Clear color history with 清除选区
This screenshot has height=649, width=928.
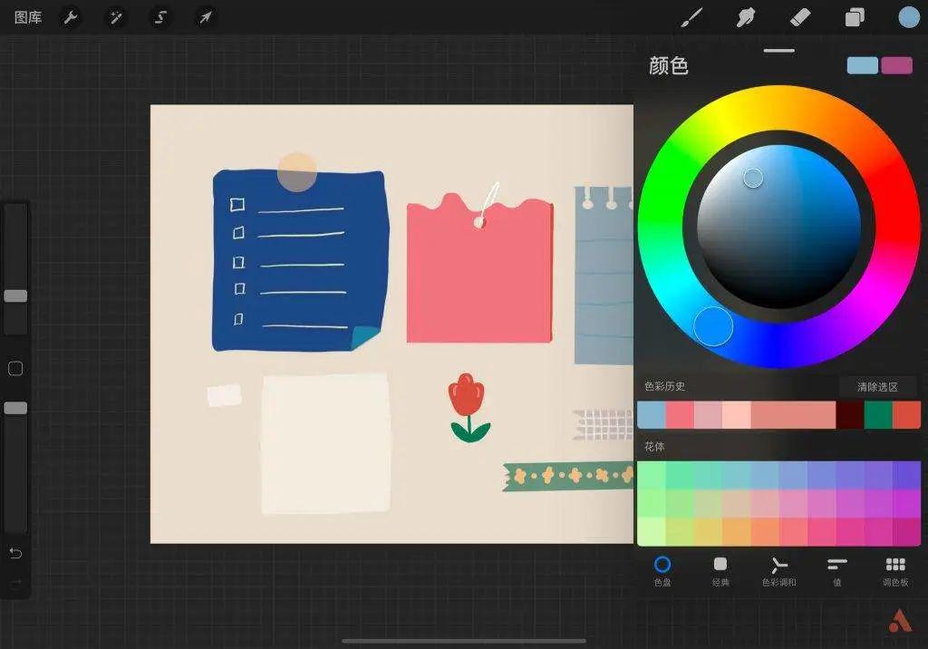(877, 387)
